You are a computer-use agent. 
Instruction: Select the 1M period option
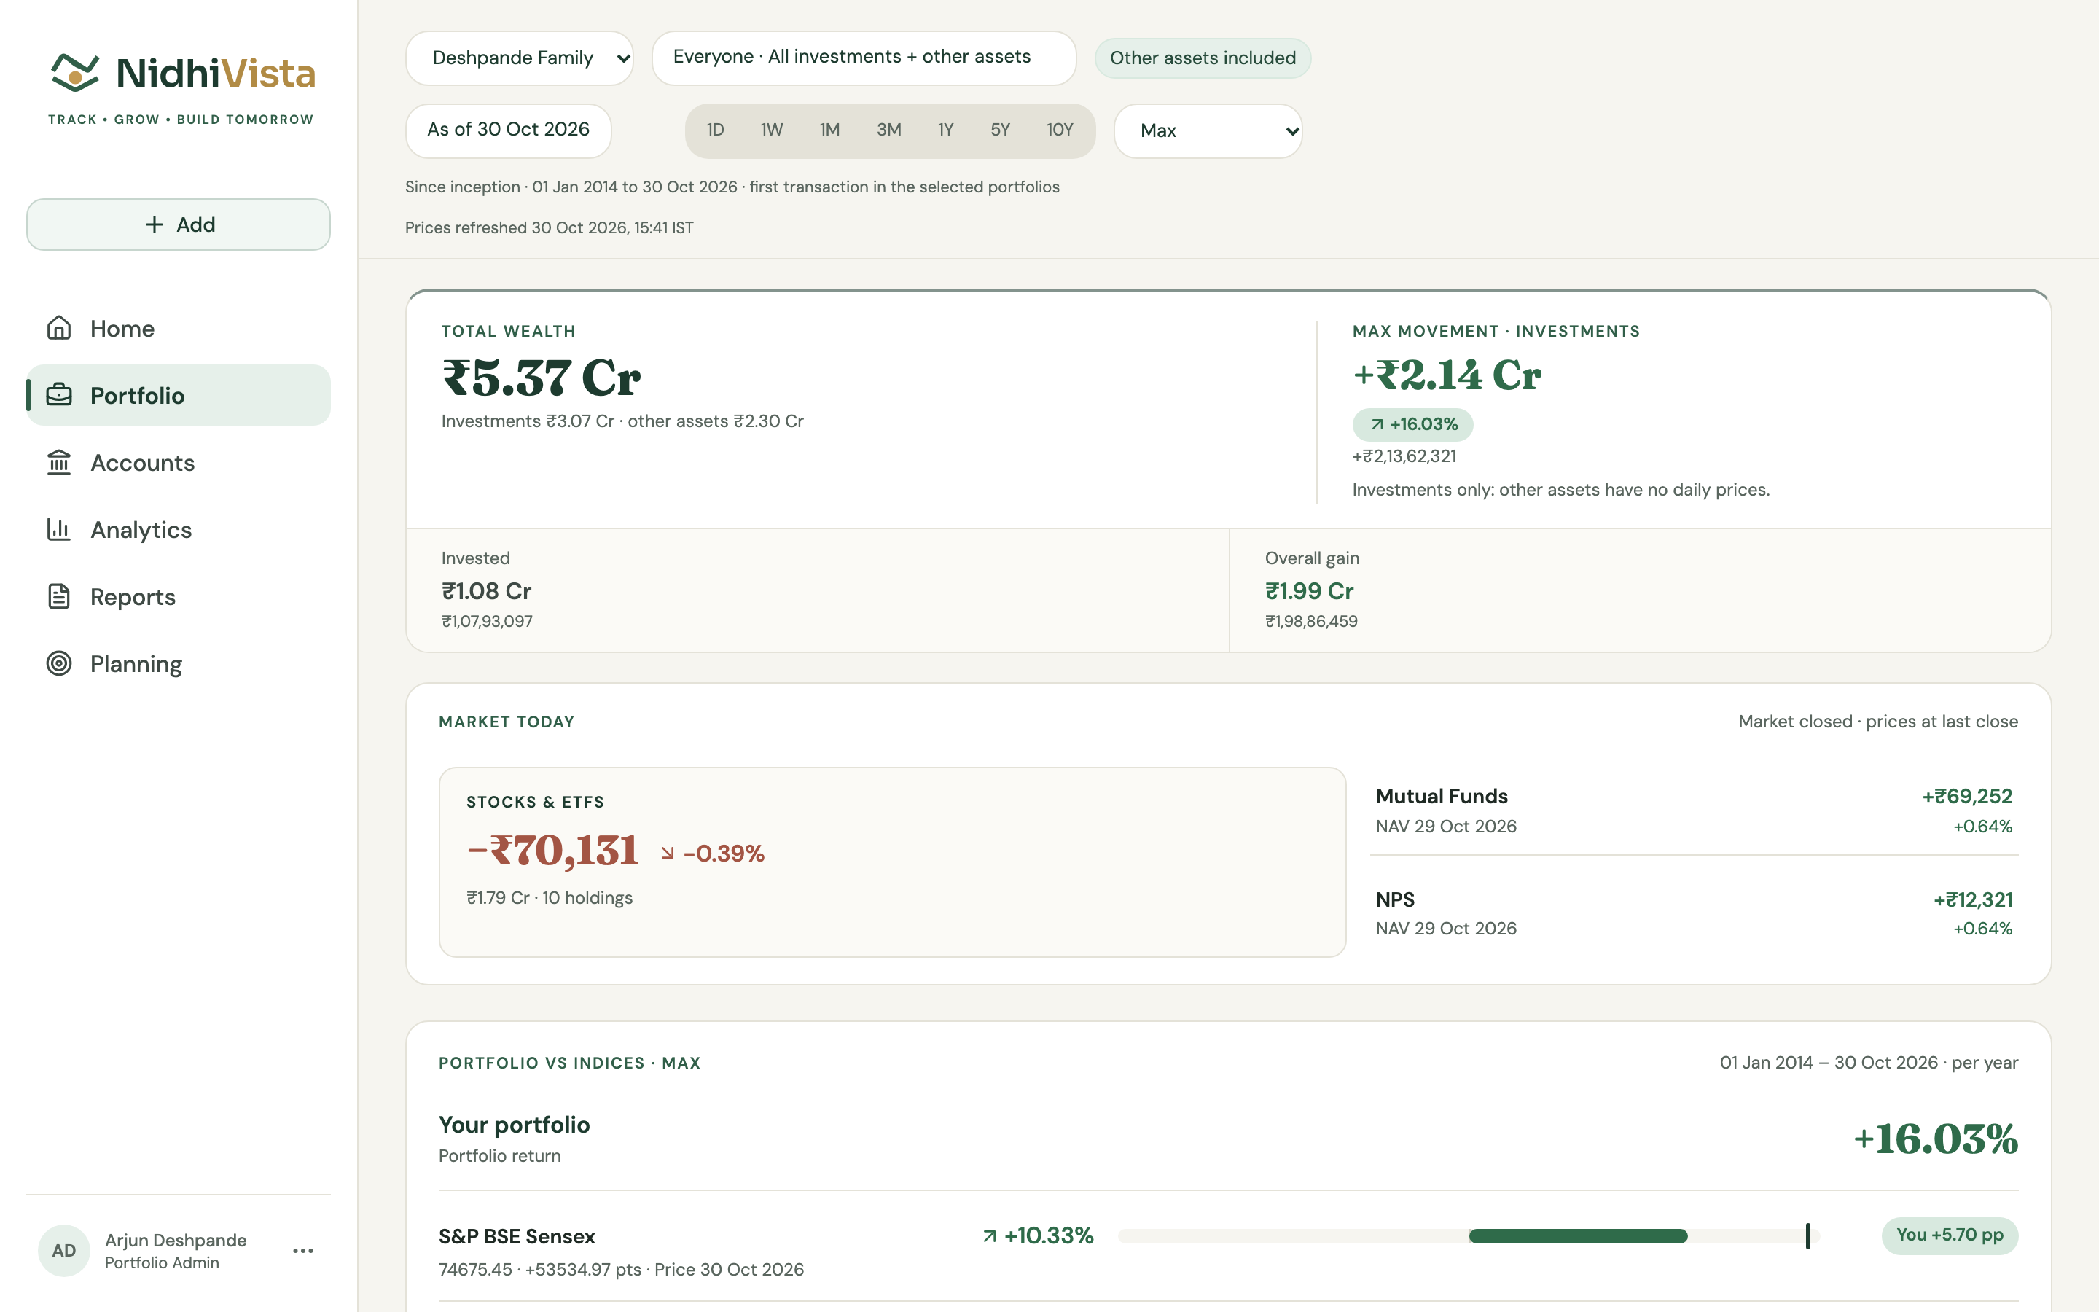click(829, 130)
